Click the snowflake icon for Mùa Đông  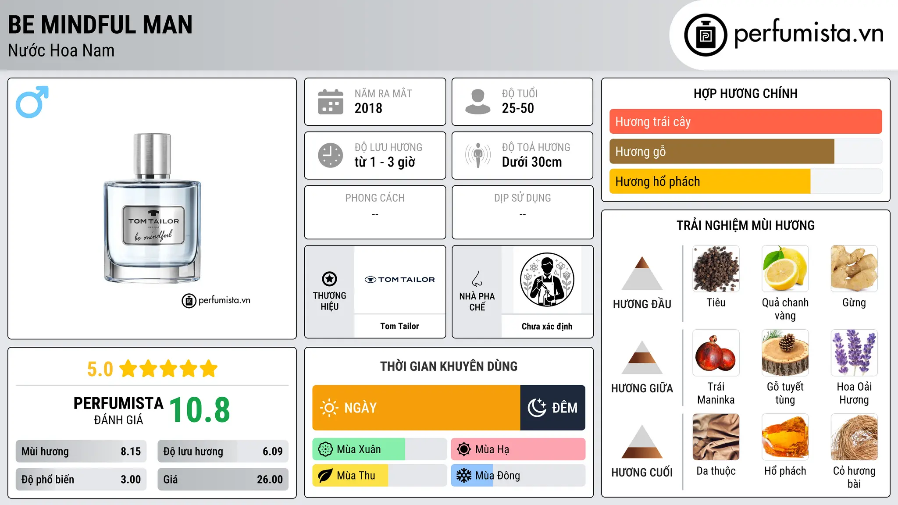coord(464,476)
